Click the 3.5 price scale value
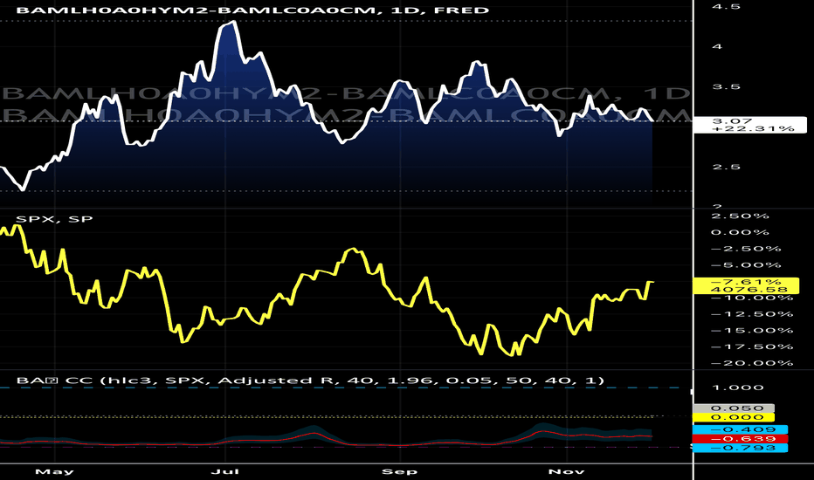 pyautogui.click(x=726, y=86)
